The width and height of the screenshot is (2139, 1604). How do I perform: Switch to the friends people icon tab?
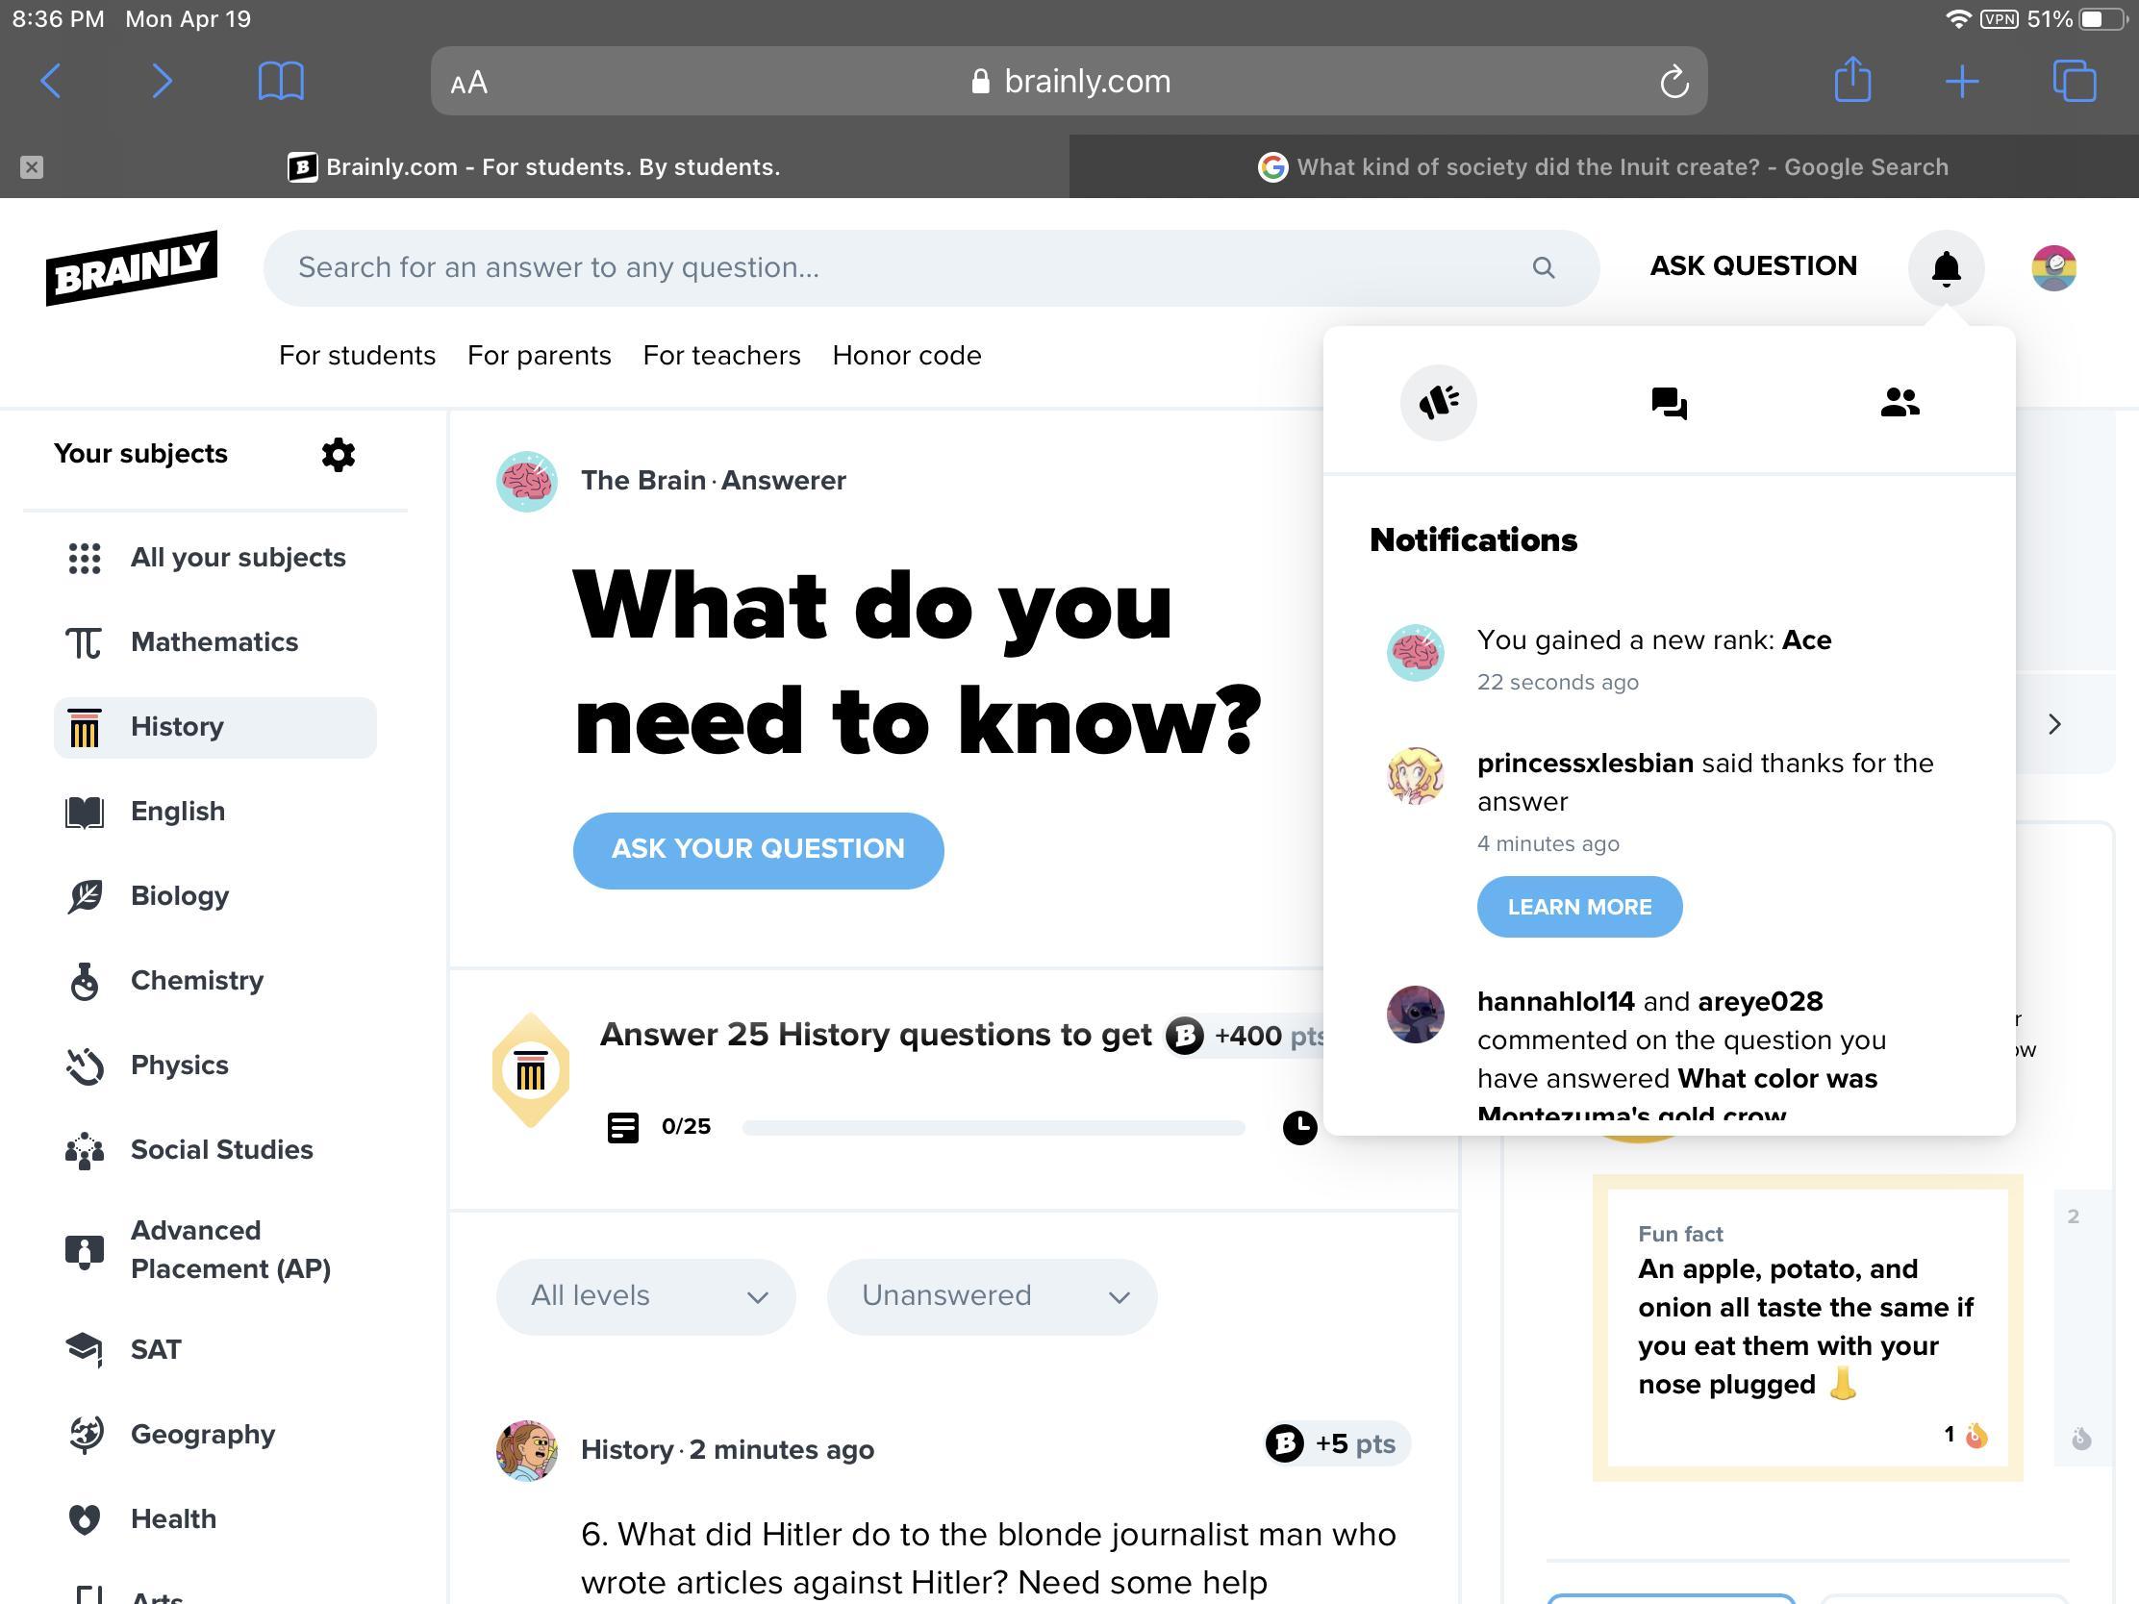(x=1899, y=402)
